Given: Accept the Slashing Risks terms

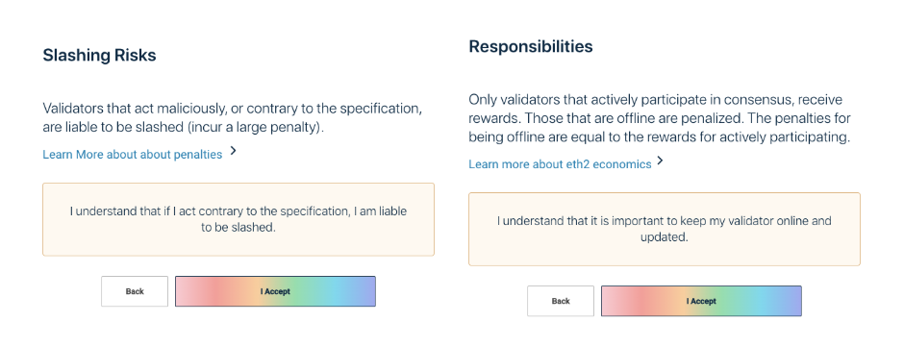Looking at the screenshot, I should tap(276, 291).
